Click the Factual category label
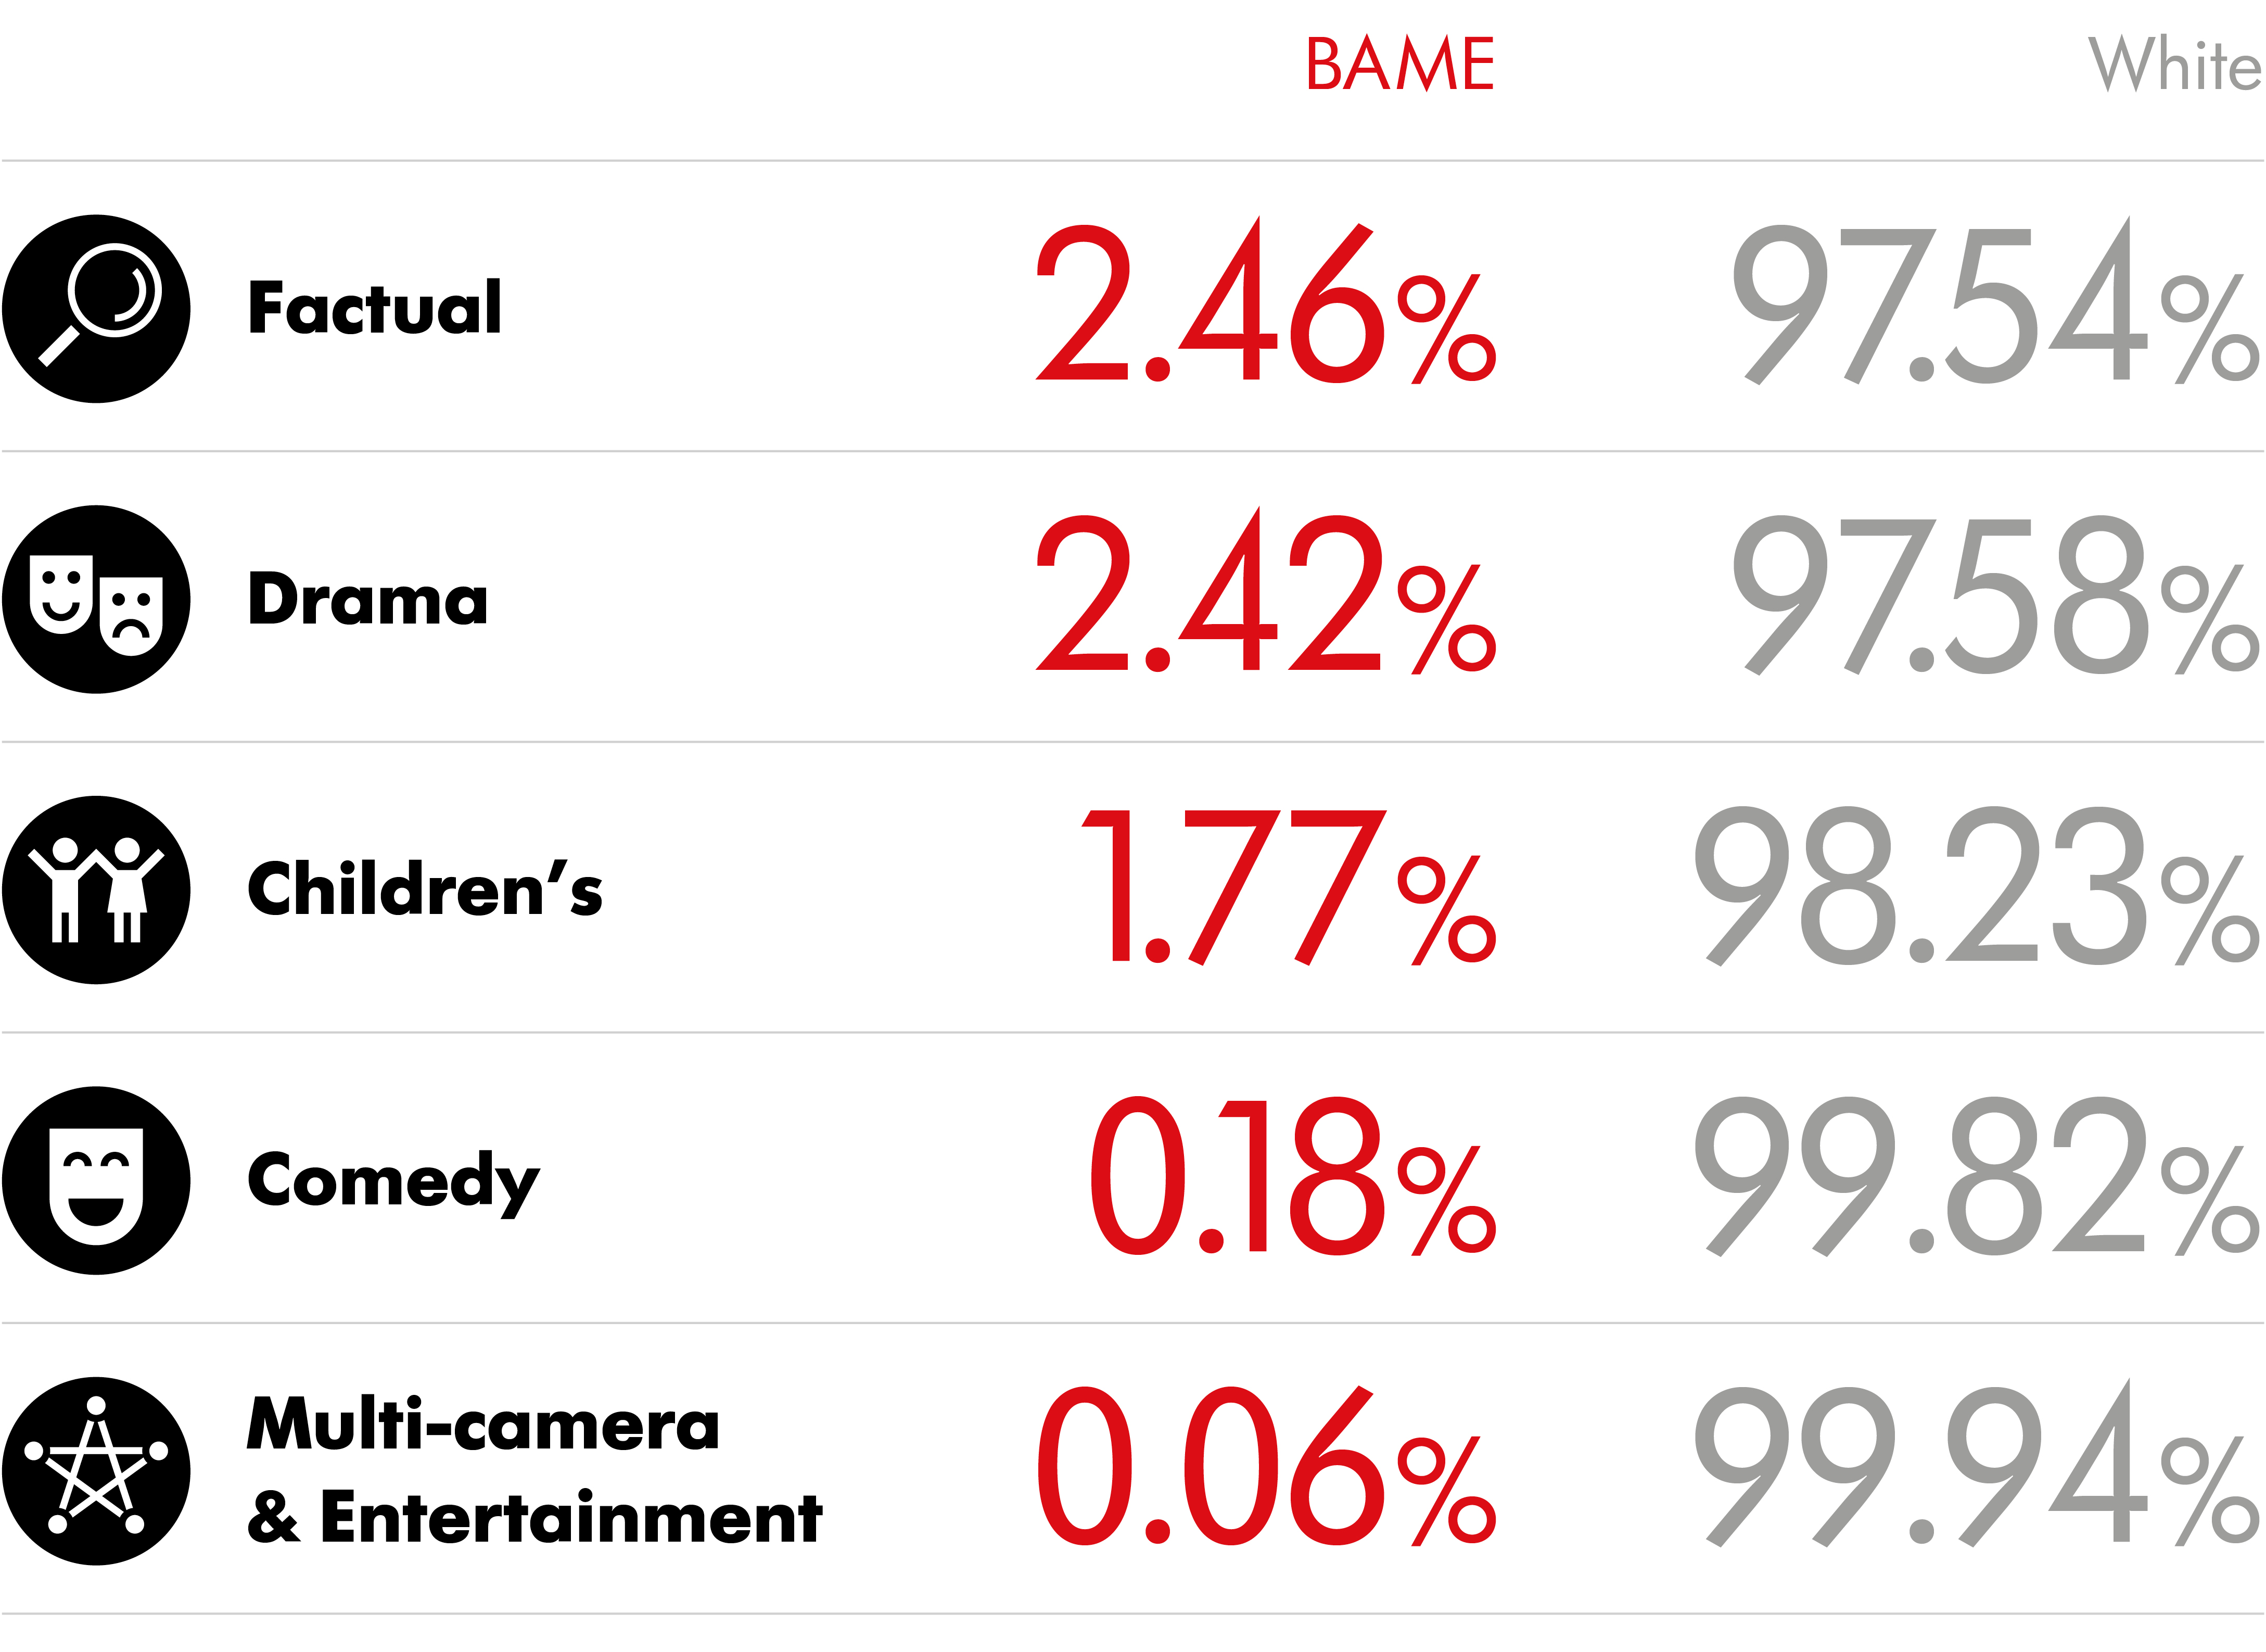The image size is (2266, 1652). tap(374, 308)
